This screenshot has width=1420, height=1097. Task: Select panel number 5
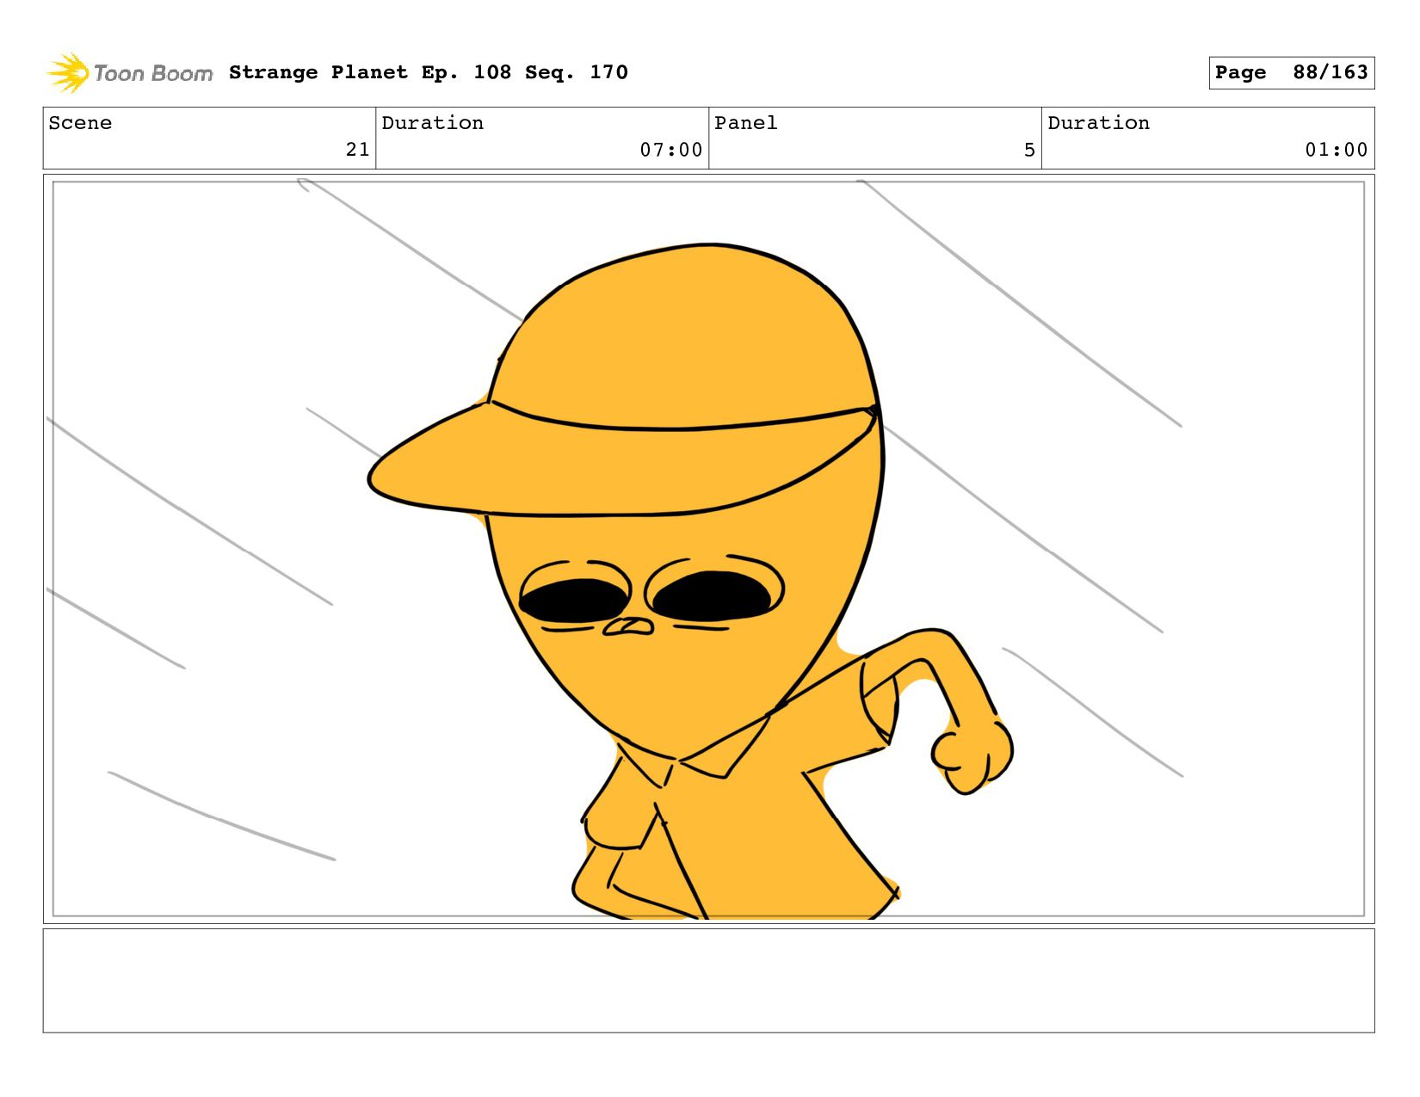tap(1029, 150)
